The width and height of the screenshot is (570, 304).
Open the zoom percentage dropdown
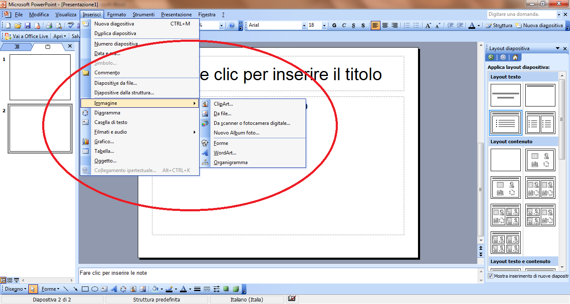(221, 25)
